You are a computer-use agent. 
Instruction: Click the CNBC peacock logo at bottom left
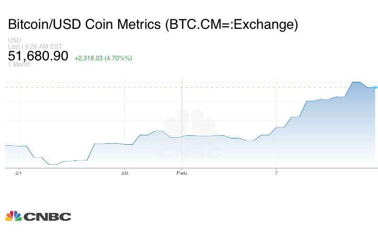13,216
